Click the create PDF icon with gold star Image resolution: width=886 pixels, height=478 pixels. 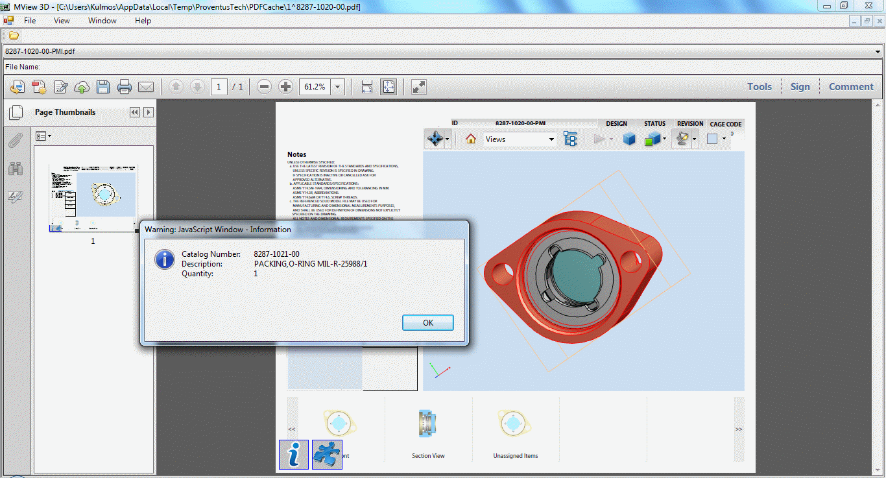click(39, 87)
